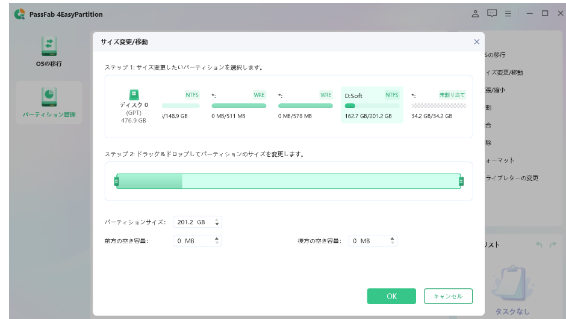Click the undo arrow in the task list
Image resolution: width=566 pixels, height=319 pixels.
click(x=538, y=245)
